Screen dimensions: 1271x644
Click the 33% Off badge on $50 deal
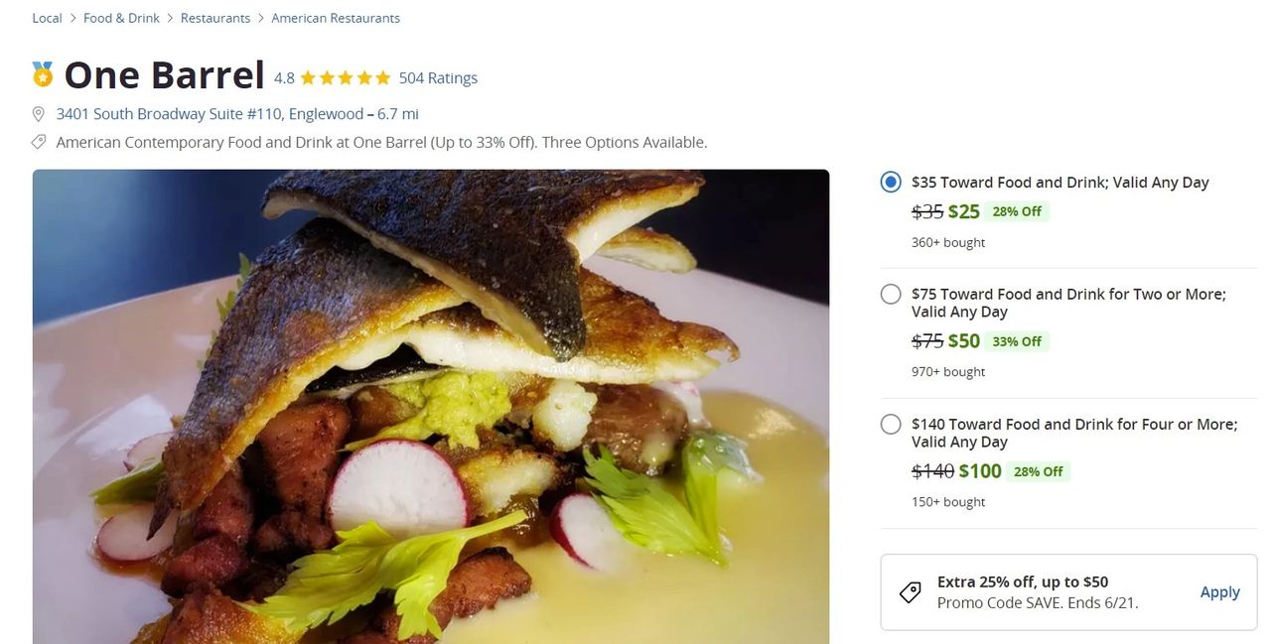point(1017,341)
